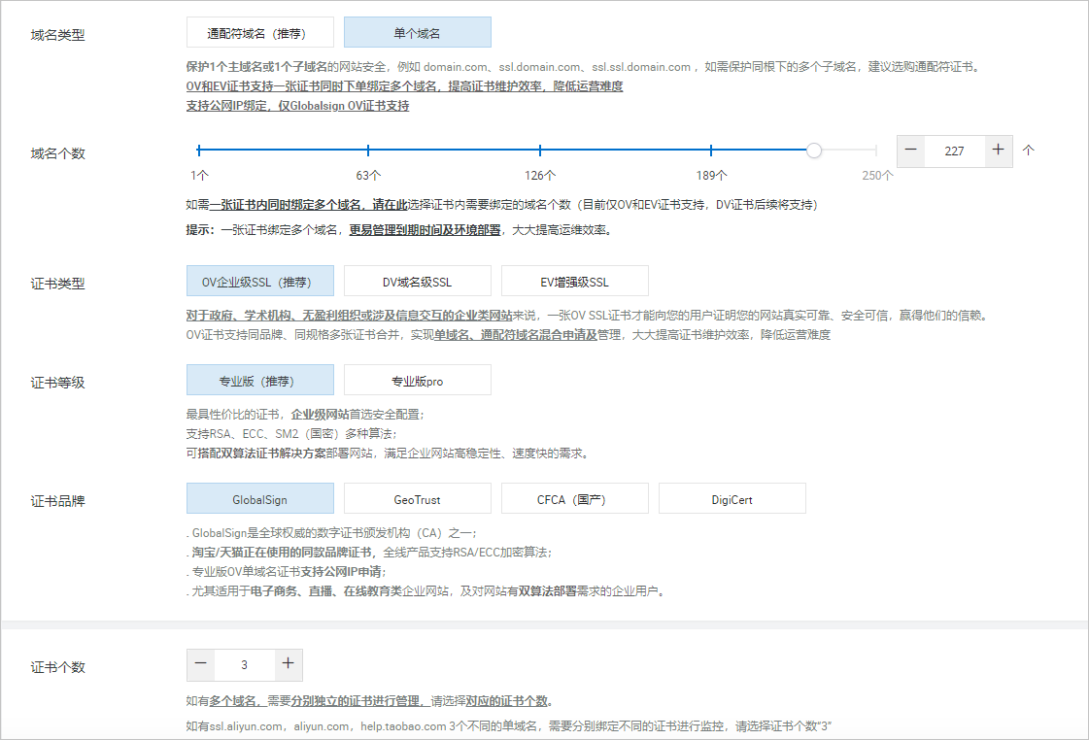
Task: Click plus to increase certificate count
Action: 288,664
